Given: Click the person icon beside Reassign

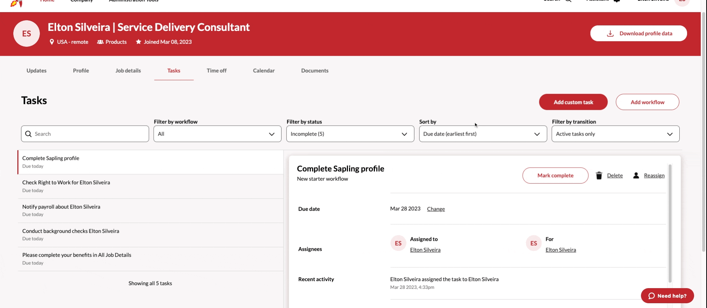Looking at the screenshot, I should [636, 176].
